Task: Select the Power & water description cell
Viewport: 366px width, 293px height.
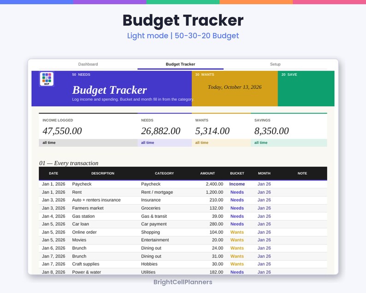Action: point(86,272)
